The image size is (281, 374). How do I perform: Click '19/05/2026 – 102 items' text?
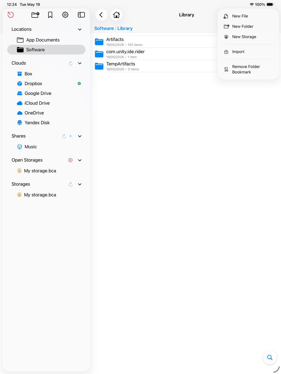coord(124,45)
